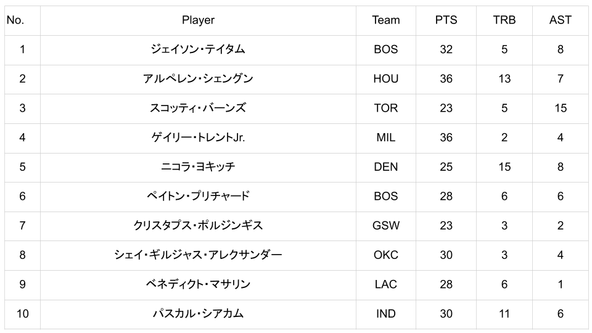
Task: Click the Player column header
Action: pos(198,20)
